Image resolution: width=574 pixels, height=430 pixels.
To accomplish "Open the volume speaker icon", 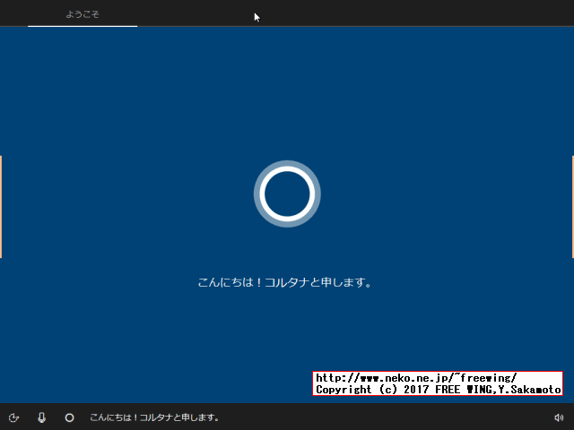I will [x=559, y=417].
